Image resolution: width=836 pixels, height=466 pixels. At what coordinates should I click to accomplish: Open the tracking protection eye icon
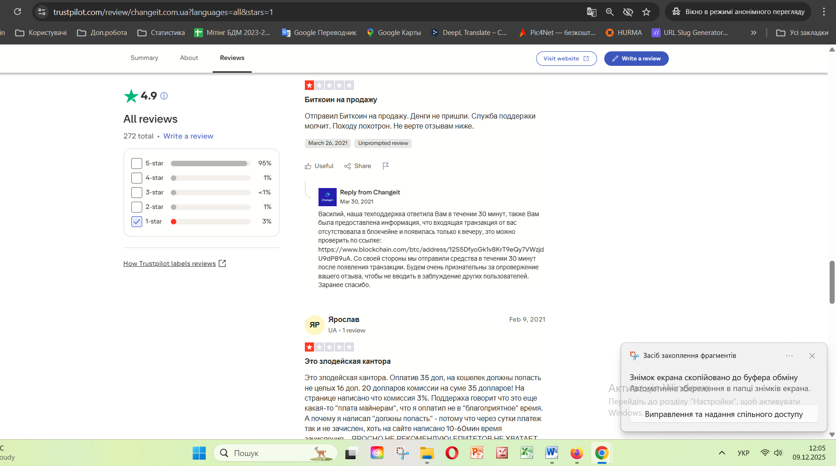[628, 12]
